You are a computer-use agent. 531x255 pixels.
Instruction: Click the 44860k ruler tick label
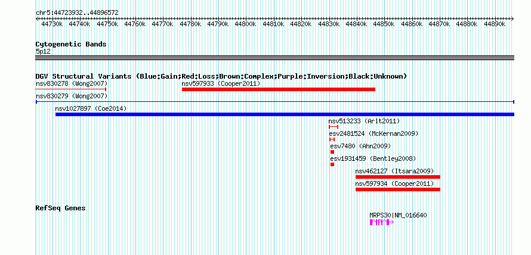(x=412, y=24)
